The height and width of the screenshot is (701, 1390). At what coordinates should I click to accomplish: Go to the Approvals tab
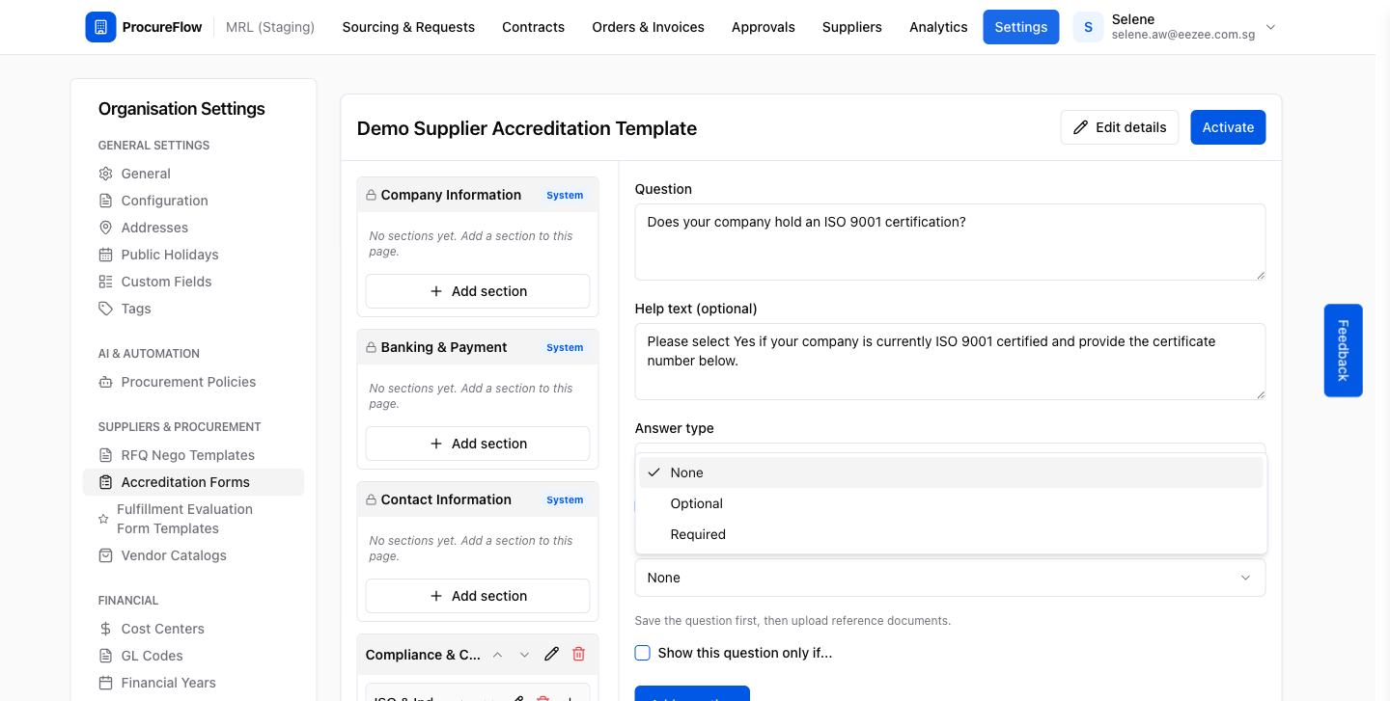point(763,27)
